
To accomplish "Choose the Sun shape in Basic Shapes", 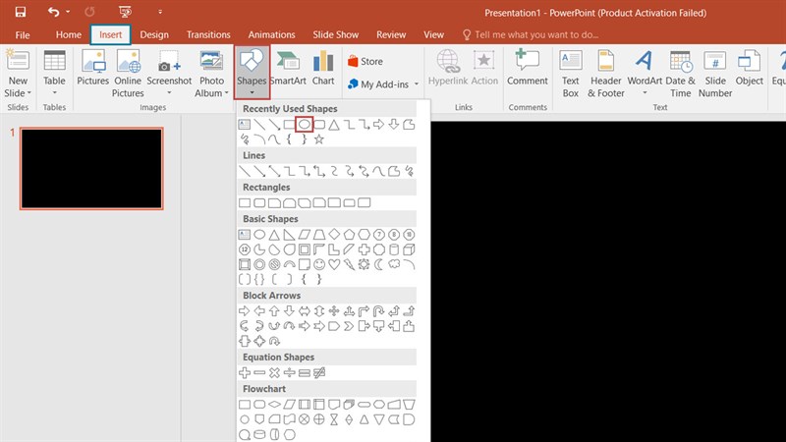I will click(x=364, y=264).
